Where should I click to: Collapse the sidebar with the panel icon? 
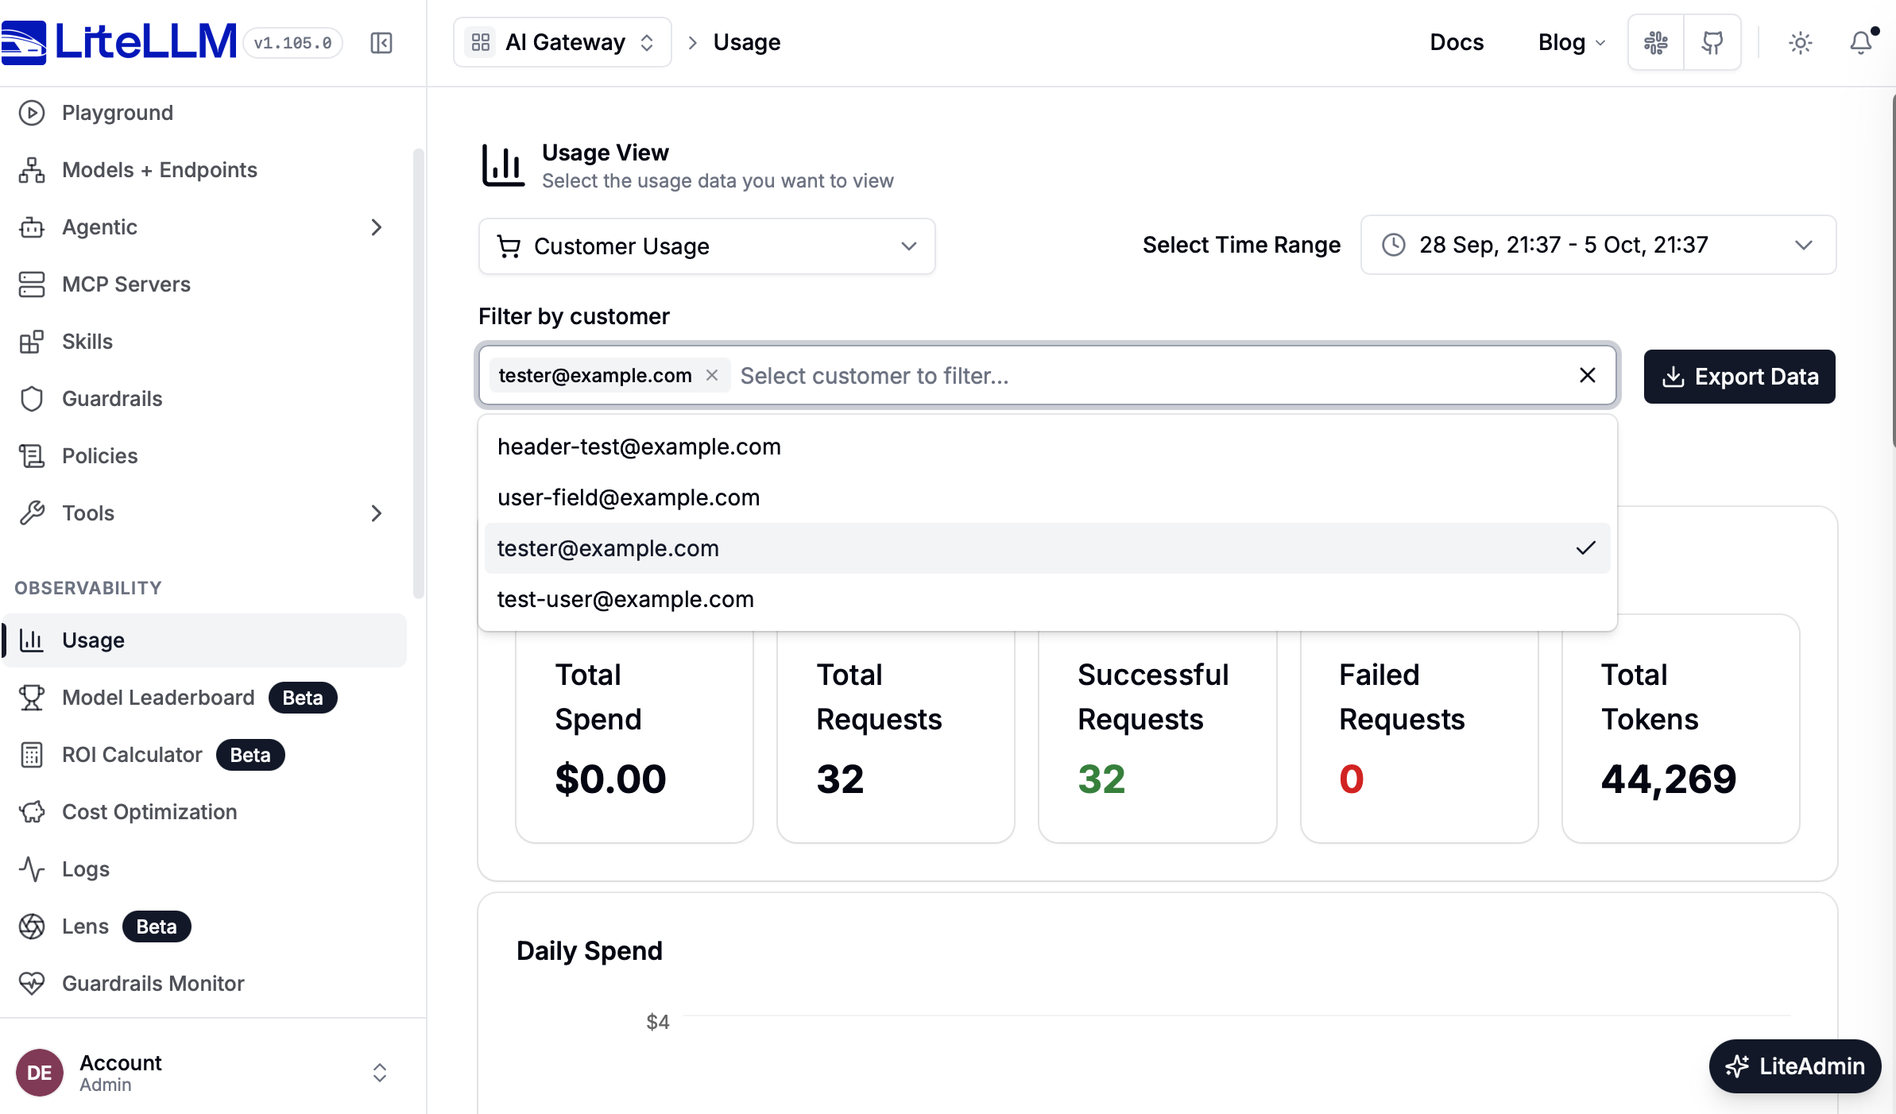tap(381, 43)
